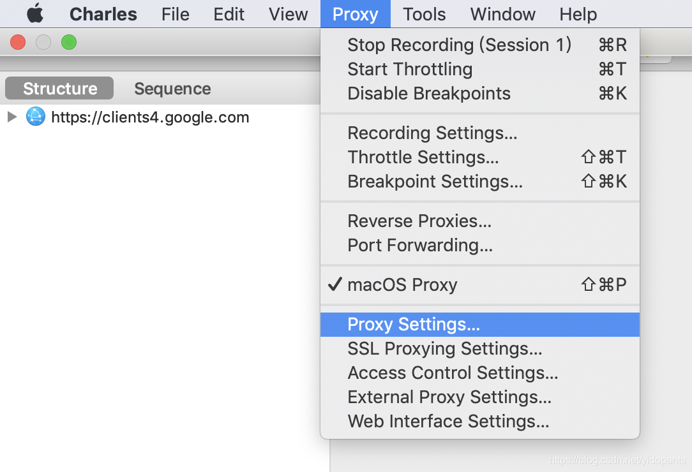
Task: Select Stop Recording (Session 1)
Action: click(479, 45)
